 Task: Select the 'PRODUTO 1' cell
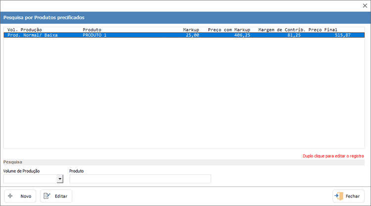(x=94, y=35)
